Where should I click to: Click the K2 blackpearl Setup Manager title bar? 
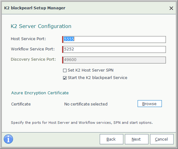(34, 8)
